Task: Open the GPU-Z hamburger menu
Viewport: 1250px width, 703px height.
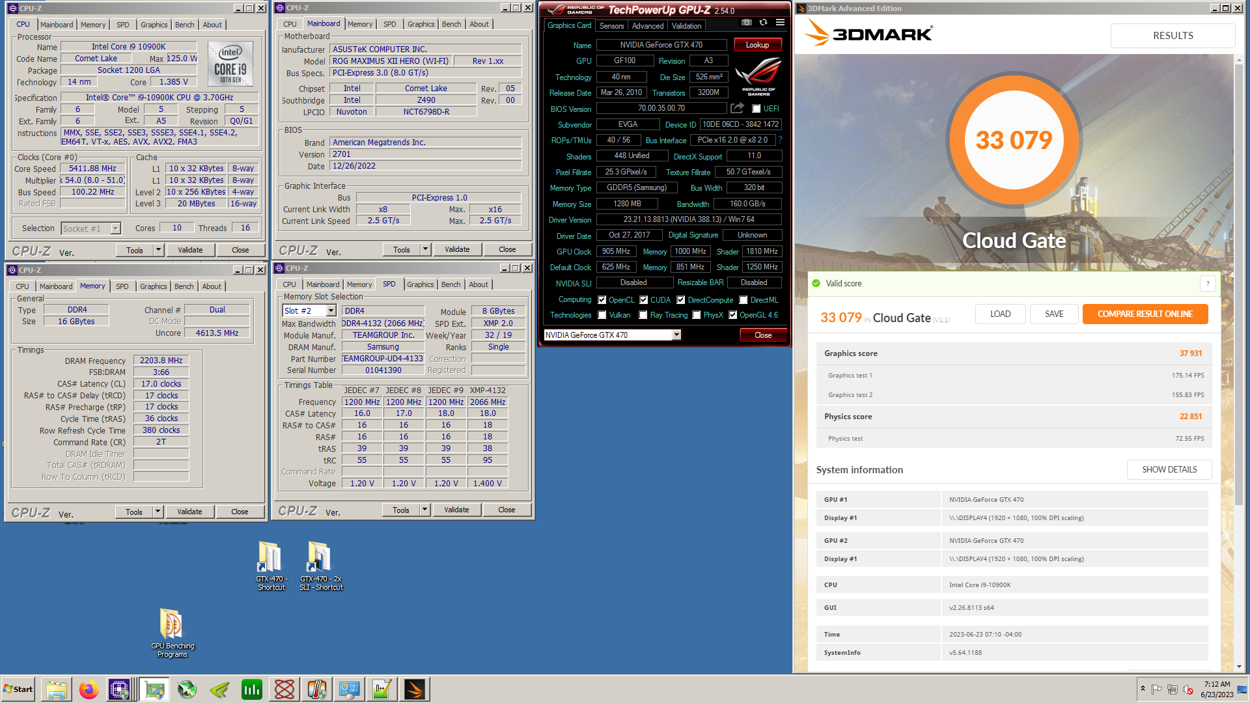Action: pos(780,23)
